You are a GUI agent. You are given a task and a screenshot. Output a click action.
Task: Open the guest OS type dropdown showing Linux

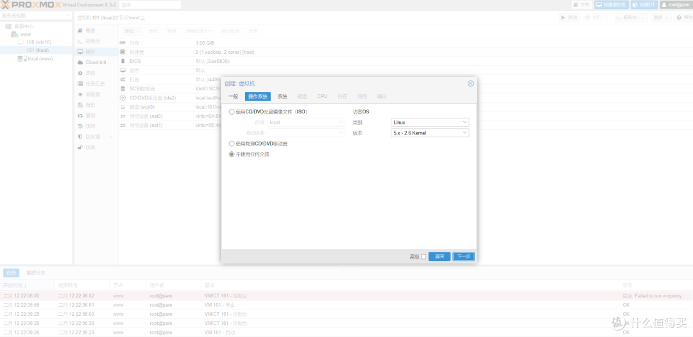(x=430, y=122)
